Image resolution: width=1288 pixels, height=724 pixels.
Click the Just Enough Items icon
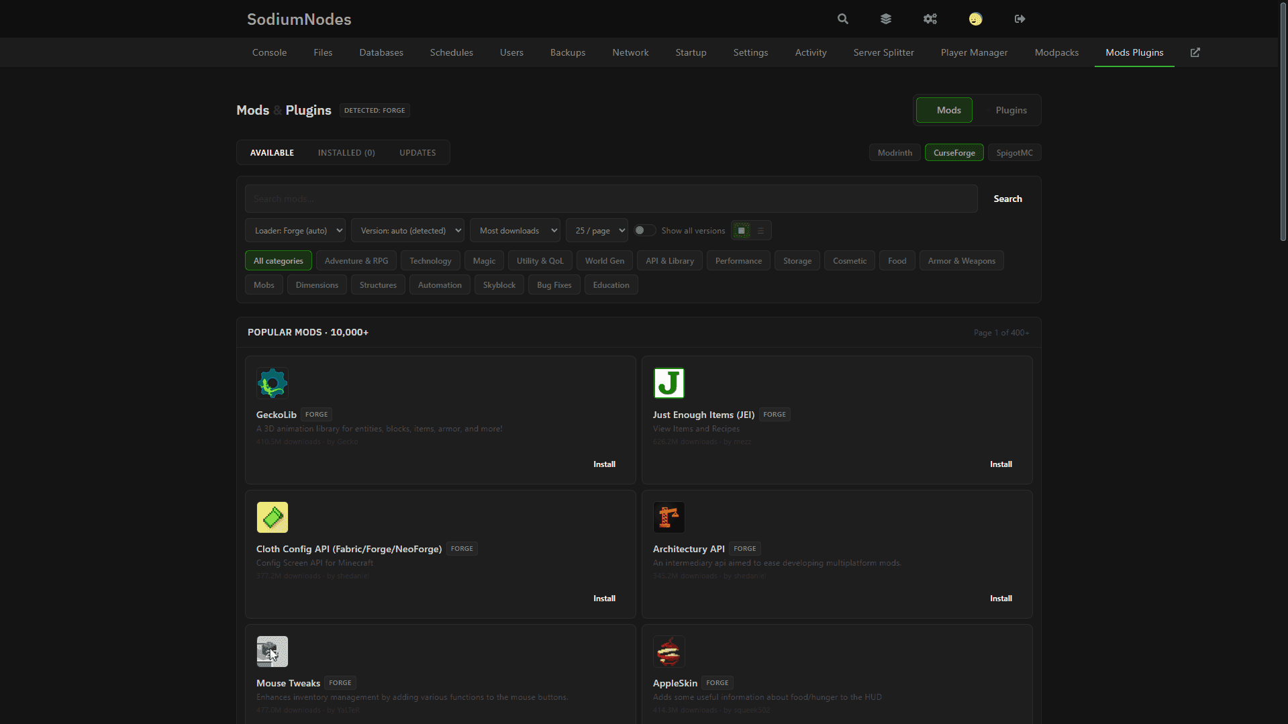[x=668, y=383]
